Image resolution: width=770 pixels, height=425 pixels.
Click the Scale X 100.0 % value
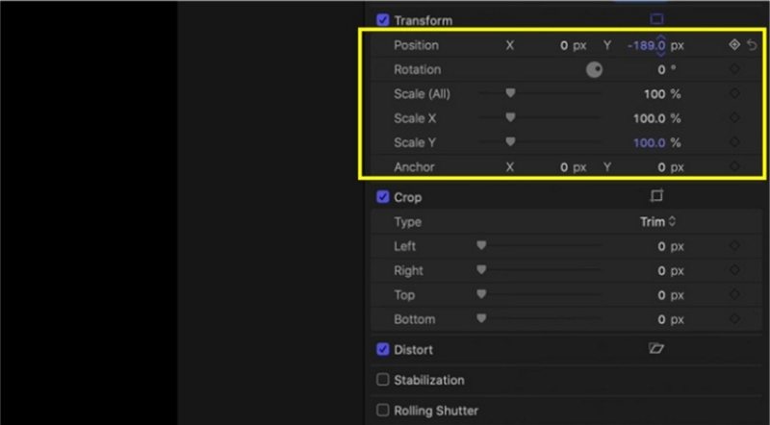coord(657,118)
